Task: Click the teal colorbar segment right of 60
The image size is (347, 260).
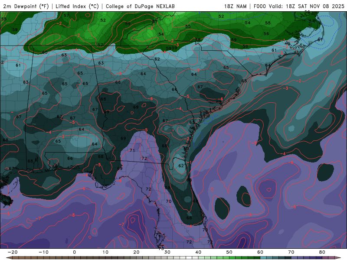Action: (x=263, y=258)
